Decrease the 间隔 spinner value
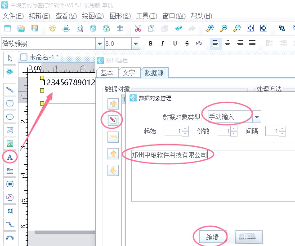The width and height of the screenshot is (295, 246). [282, 133]
